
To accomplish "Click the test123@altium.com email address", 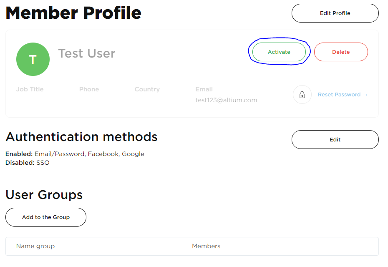I will click(226, 100).
